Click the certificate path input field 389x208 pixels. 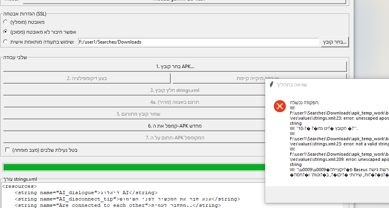coord(198,42)
